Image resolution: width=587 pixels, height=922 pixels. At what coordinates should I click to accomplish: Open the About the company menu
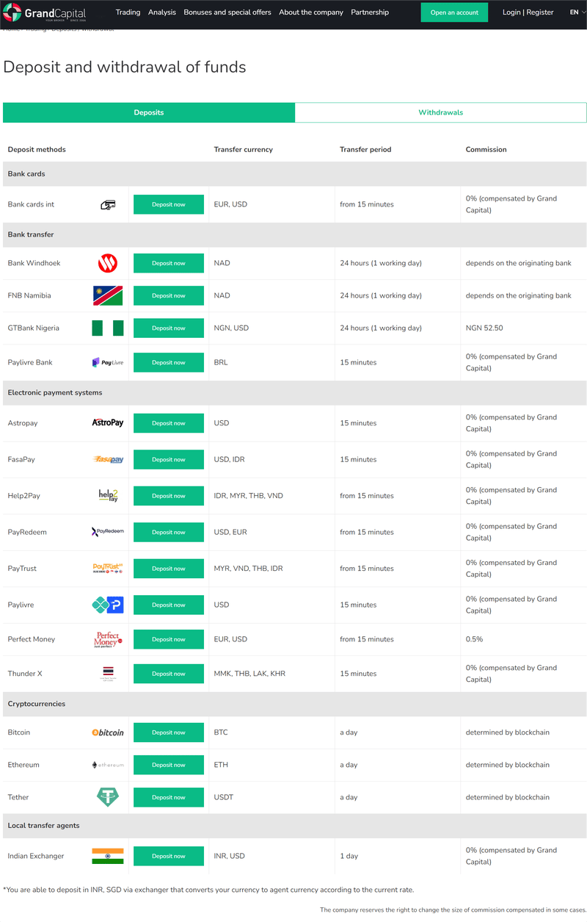pos(311,12)
